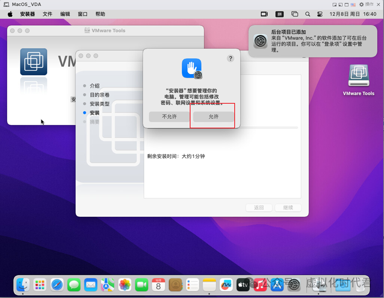Click the VMware Tools window title
Viewport: 384px width, 298px height.
pos(108,31)
